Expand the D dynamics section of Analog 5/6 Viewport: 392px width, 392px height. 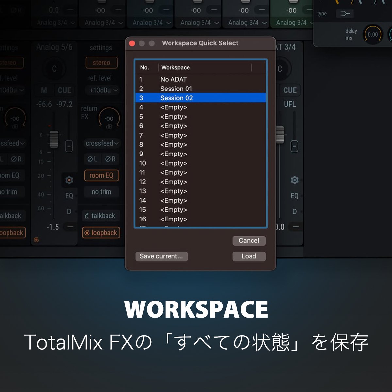pos(69,212)
